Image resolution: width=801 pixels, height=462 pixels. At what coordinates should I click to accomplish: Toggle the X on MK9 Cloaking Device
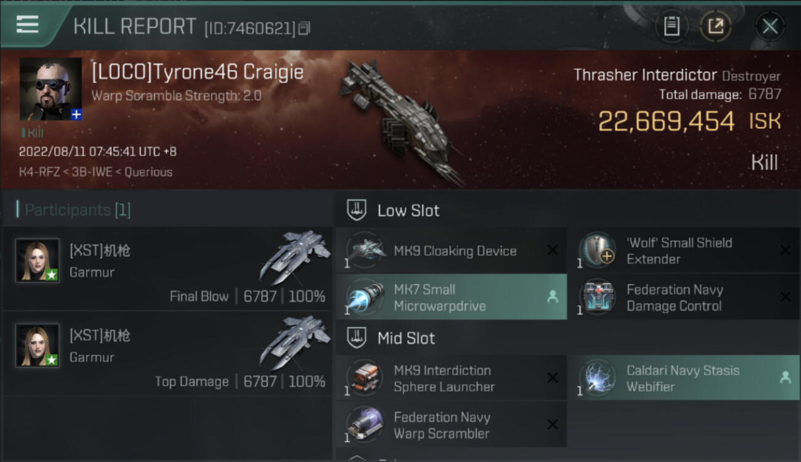click(553, 250)
